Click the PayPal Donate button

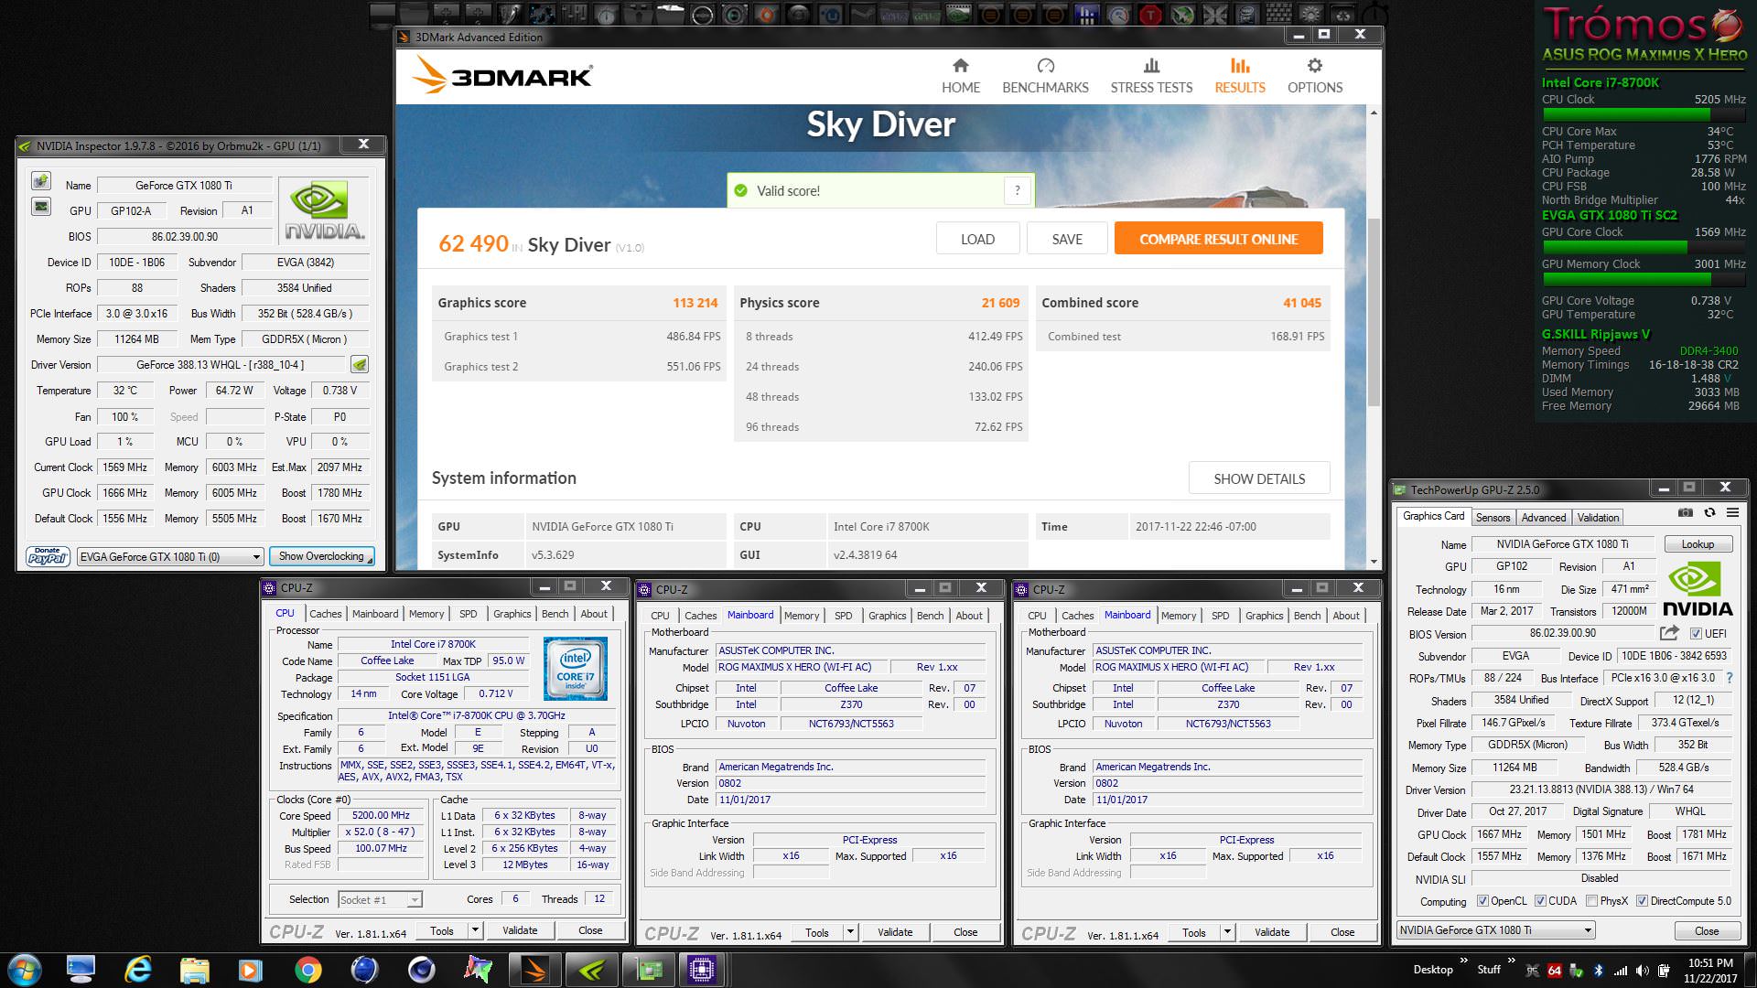tap(48, 556)
